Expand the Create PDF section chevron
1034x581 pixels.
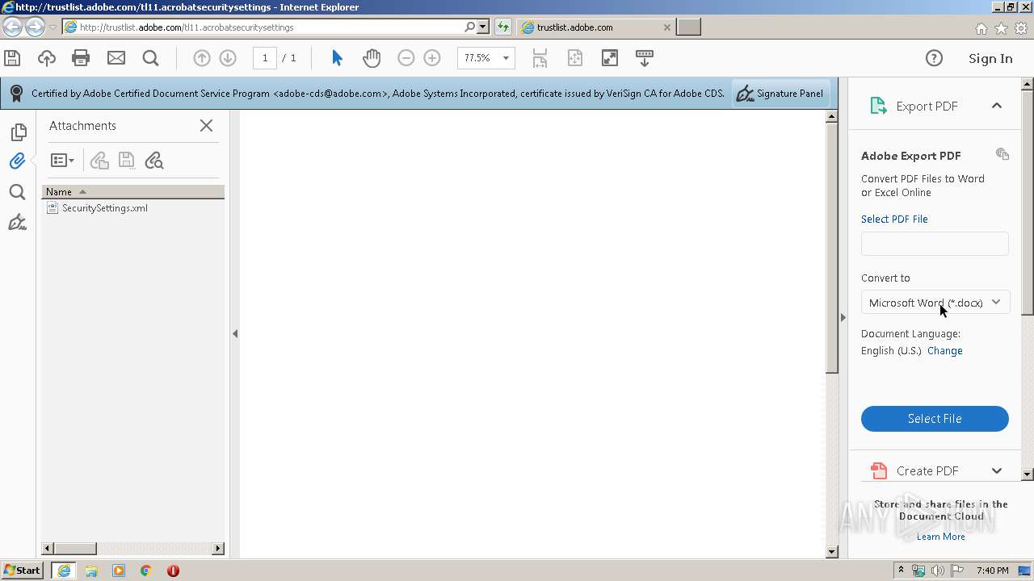coord(997,470)
